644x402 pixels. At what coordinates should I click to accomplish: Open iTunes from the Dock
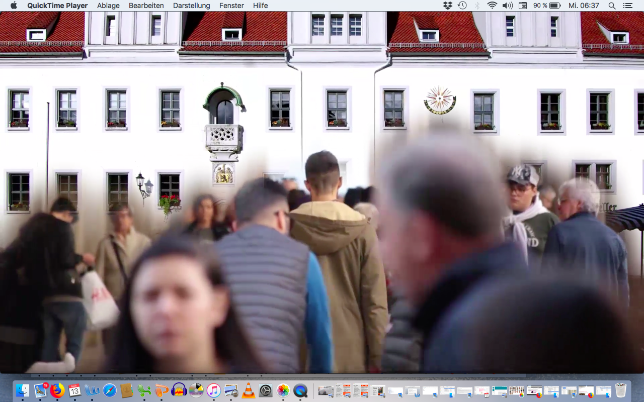point(214,390)
